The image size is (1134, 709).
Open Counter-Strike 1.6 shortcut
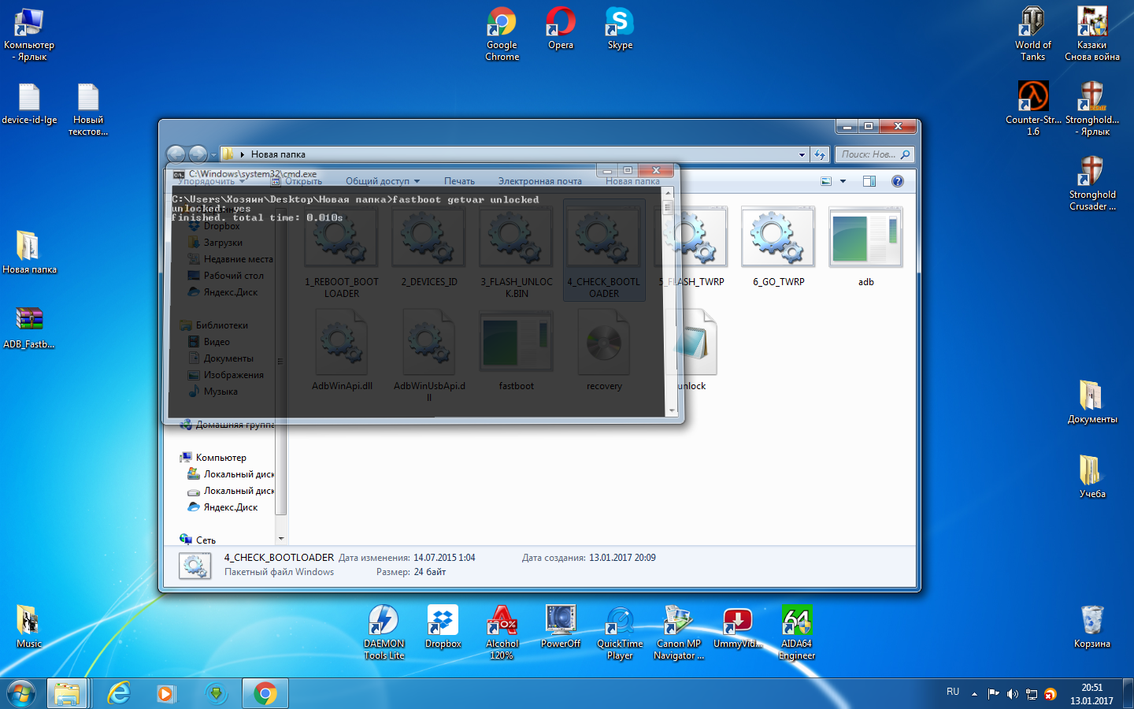1032,107
